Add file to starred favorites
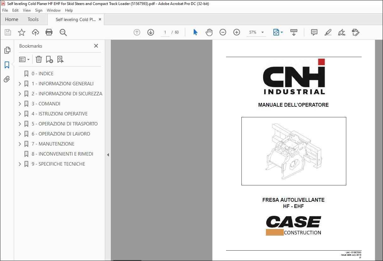383x261 pixels. (22, 32)
